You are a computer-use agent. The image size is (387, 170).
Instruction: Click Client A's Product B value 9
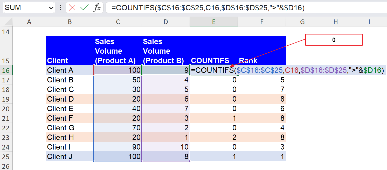166,70
